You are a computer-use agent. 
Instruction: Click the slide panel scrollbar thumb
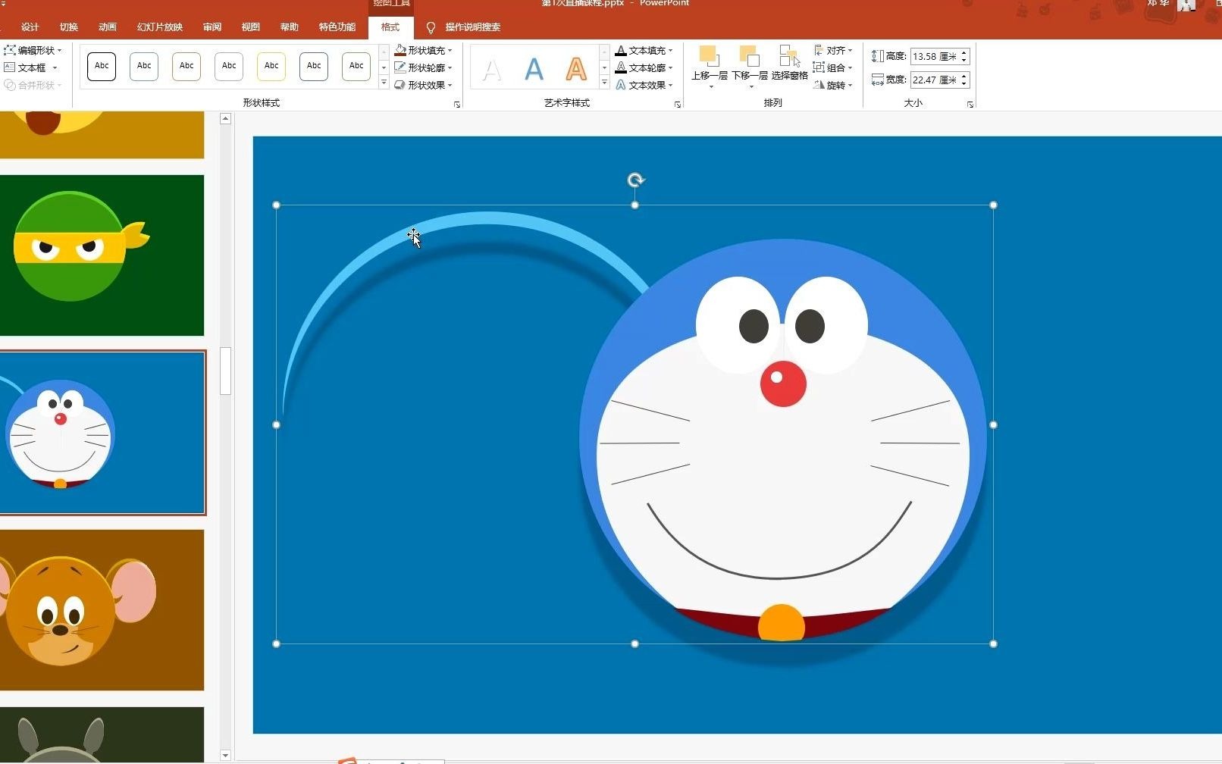click(x=225, y=371)
